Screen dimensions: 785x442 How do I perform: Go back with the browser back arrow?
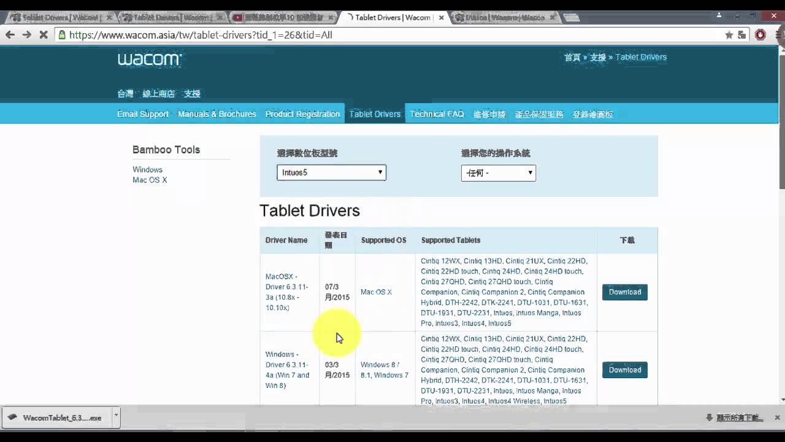point(10,35)
